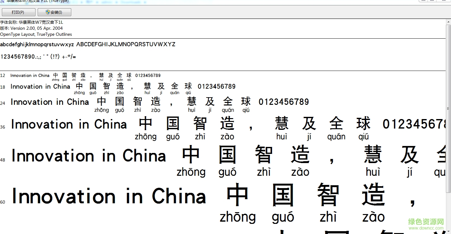Click the 打印(P) print button

18,12
